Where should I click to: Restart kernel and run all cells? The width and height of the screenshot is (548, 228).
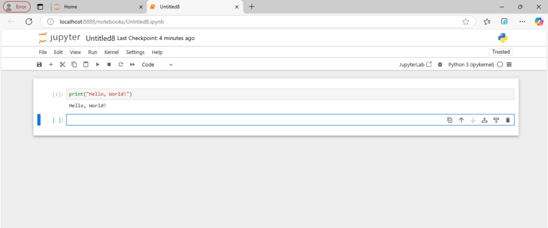133,65
